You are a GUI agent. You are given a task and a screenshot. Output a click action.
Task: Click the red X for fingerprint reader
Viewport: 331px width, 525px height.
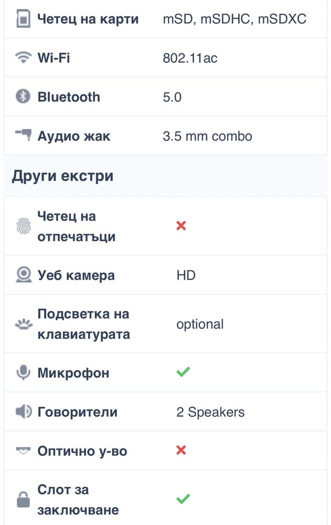181,226
